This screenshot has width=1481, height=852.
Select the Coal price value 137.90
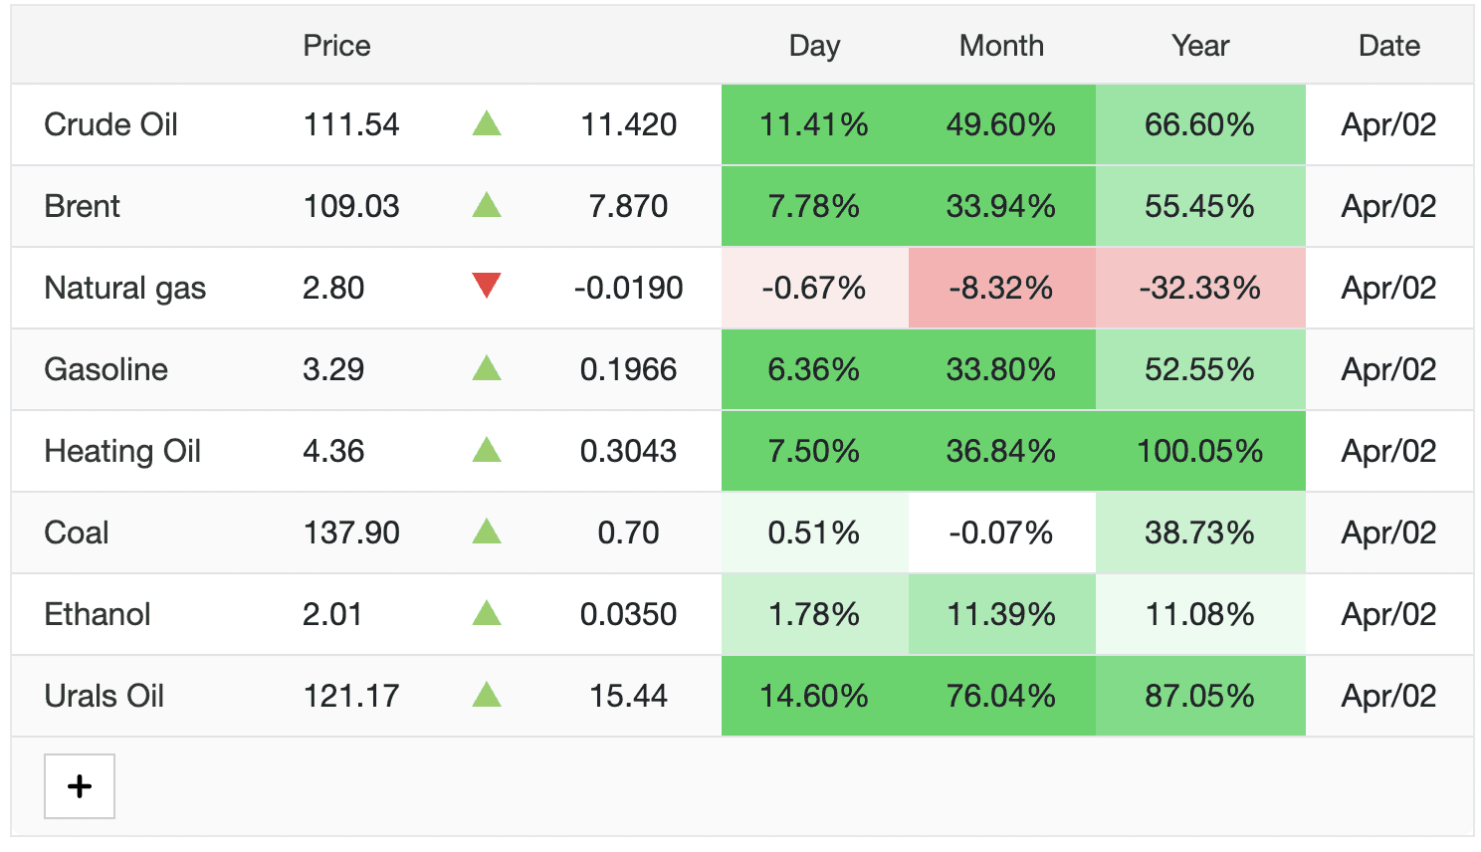[x=351, y=532]
